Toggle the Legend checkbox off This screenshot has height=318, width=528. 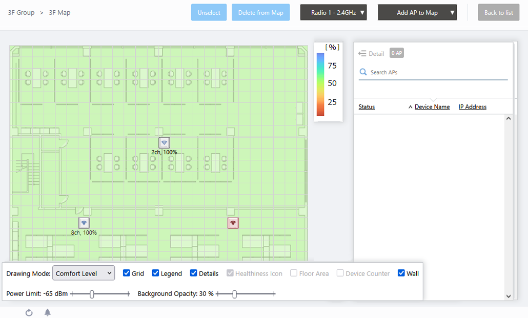point(156,273)
